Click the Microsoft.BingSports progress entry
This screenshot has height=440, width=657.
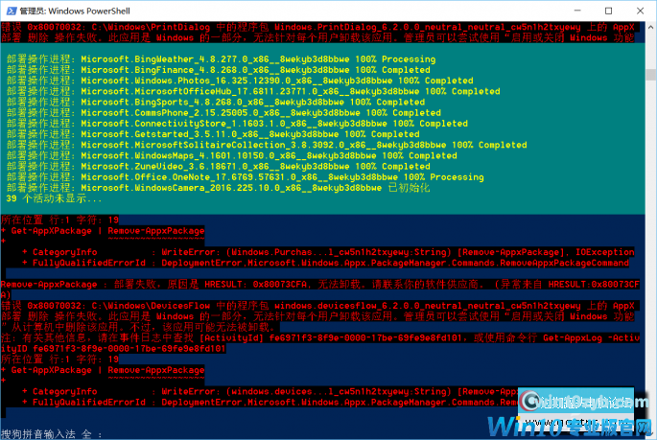pyautogui.click(x=215, y=103)
